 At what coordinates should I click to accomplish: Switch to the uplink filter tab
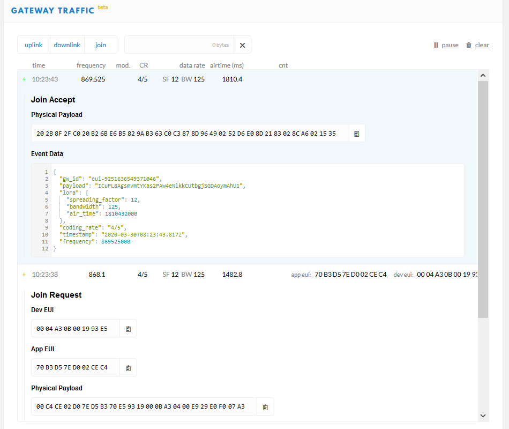click(34, 45)
